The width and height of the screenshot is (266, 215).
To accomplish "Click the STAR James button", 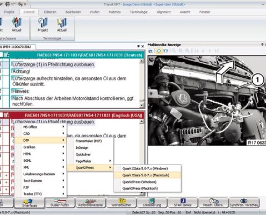I will pyautogui.click(x=183, y=203).
